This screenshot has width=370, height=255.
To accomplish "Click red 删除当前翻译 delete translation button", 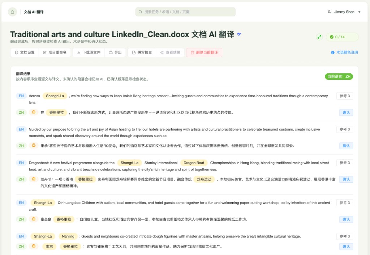I will coord(204,52).
